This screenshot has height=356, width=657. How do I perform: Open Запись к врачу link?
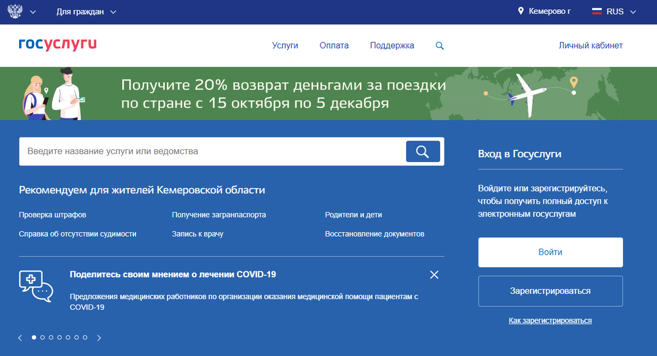[x=198, y=234]
